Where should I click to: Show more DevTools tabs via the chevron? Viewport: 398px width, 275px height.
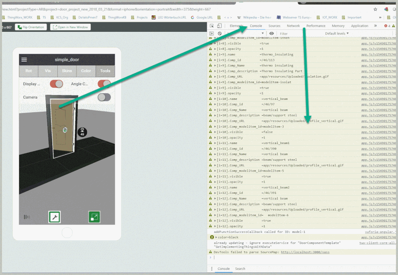click(375, 26)
